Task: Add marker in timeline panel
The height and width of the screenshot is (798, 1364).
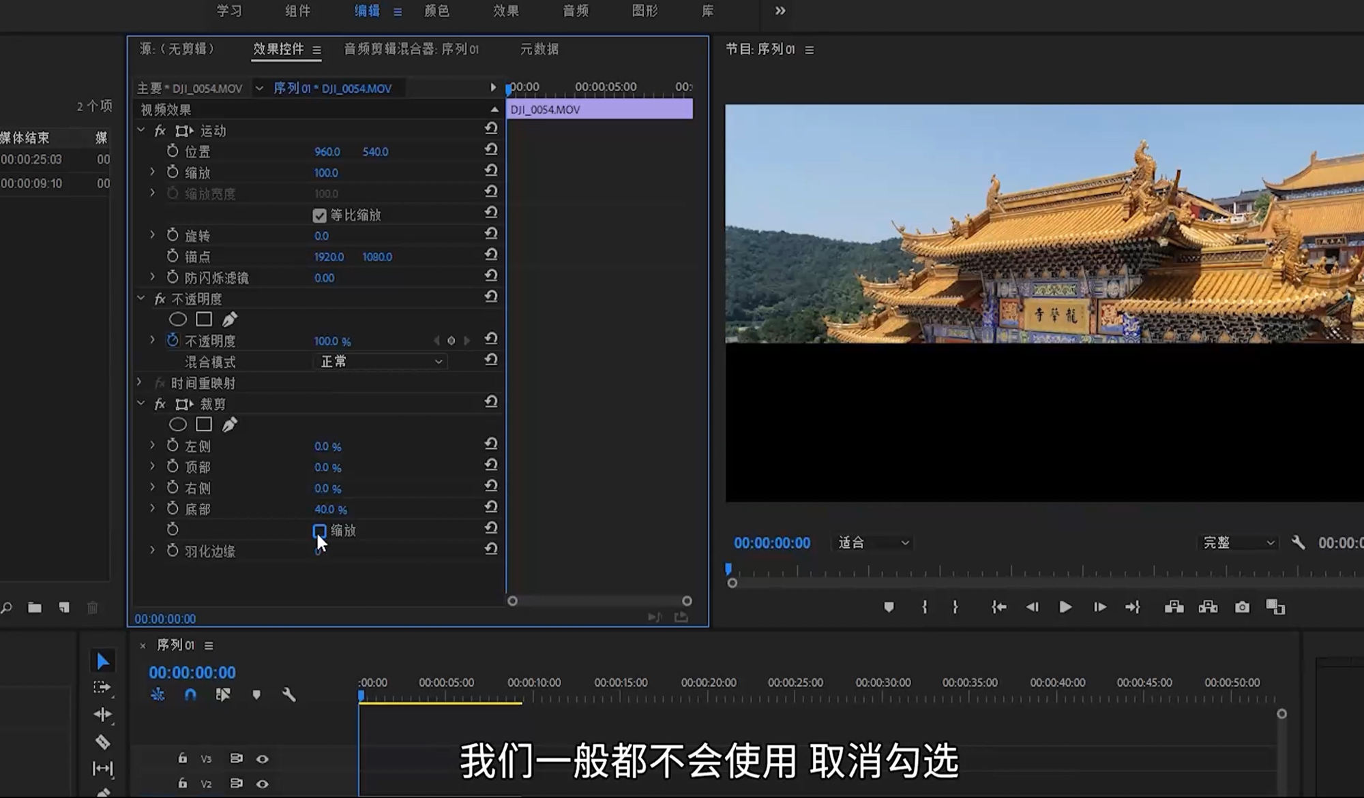Action: pyautogui.click(x=256, y=694)
